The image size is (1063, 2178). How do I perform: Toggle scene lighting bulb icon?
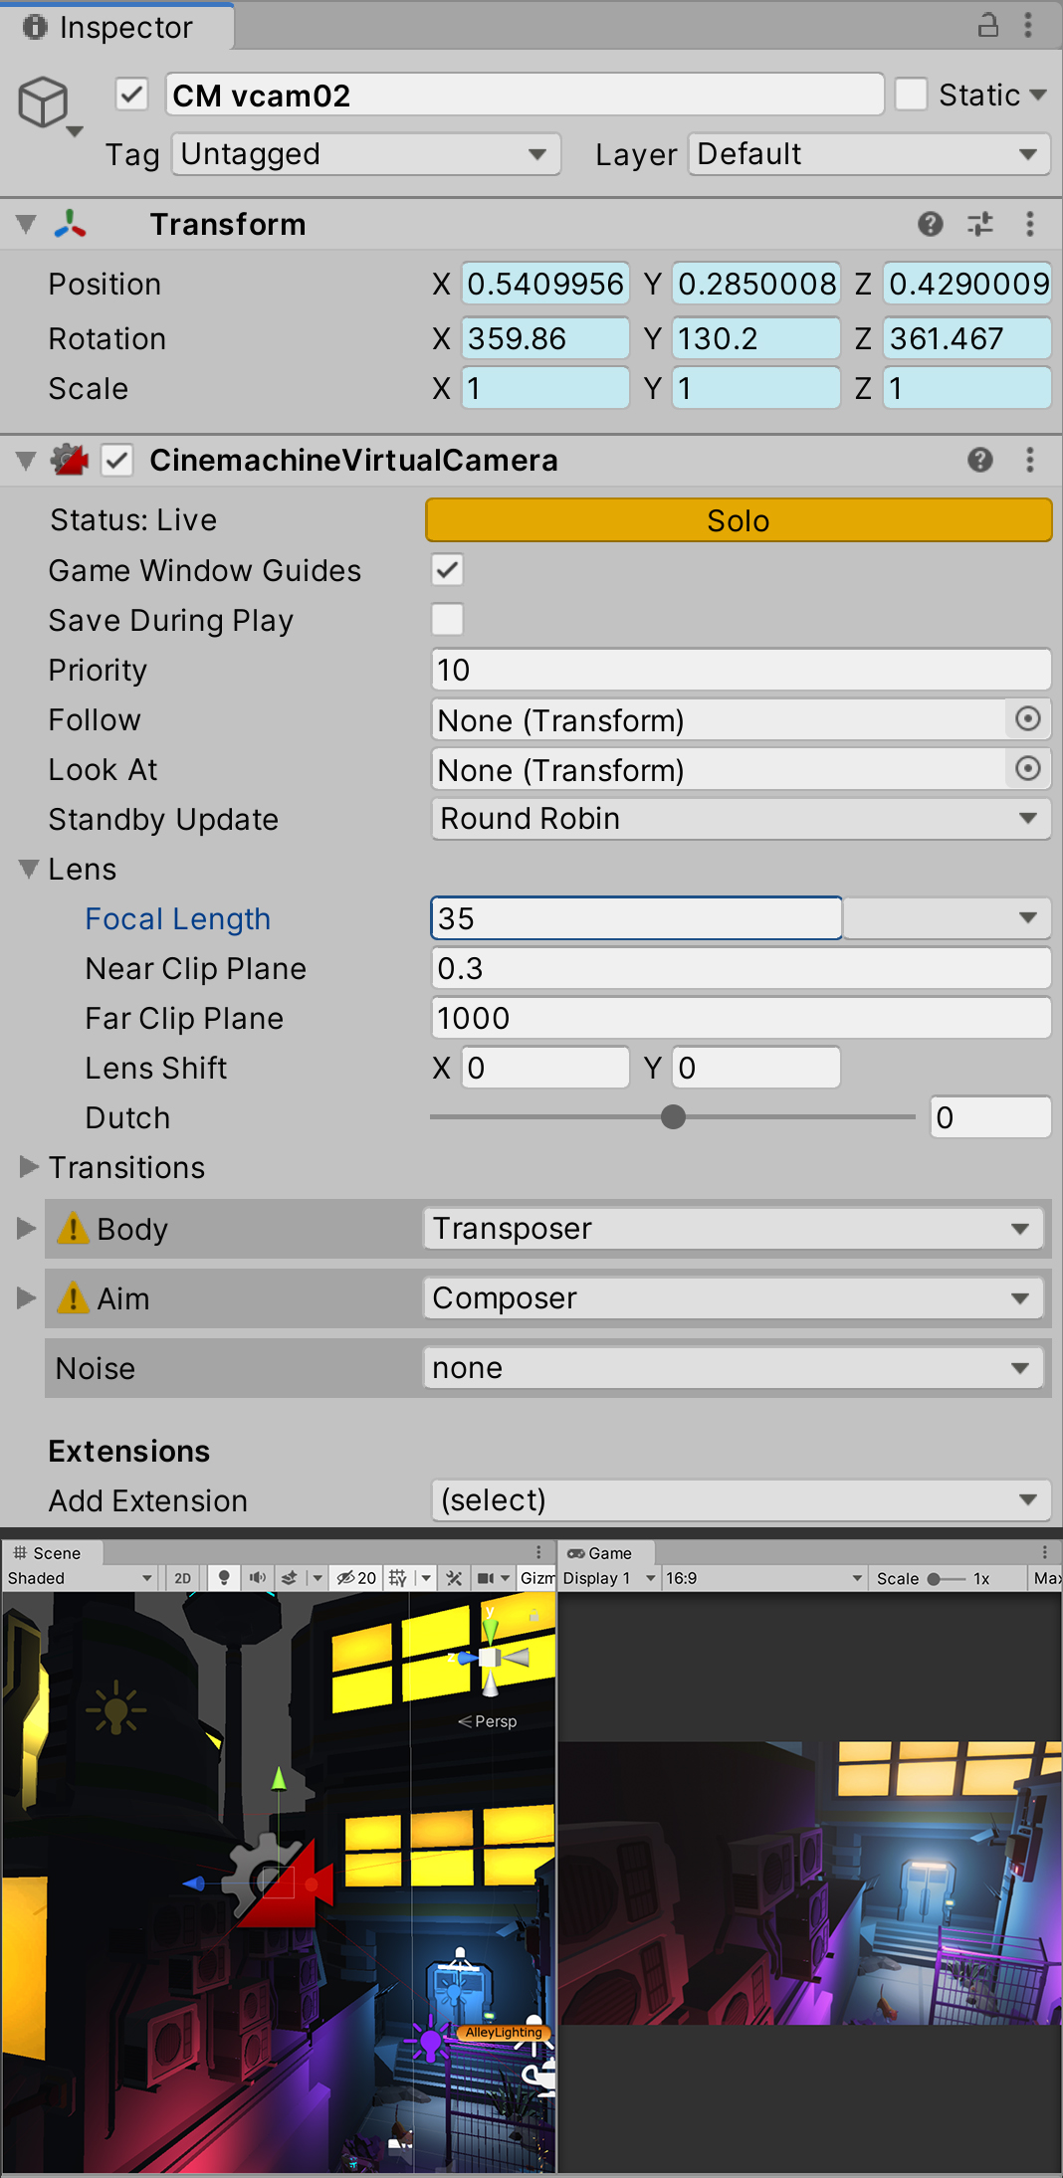tap(224, 1578)
